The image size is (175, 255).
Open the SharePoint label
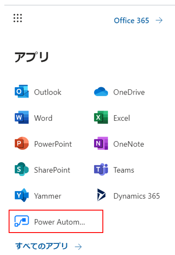[52, 170]
